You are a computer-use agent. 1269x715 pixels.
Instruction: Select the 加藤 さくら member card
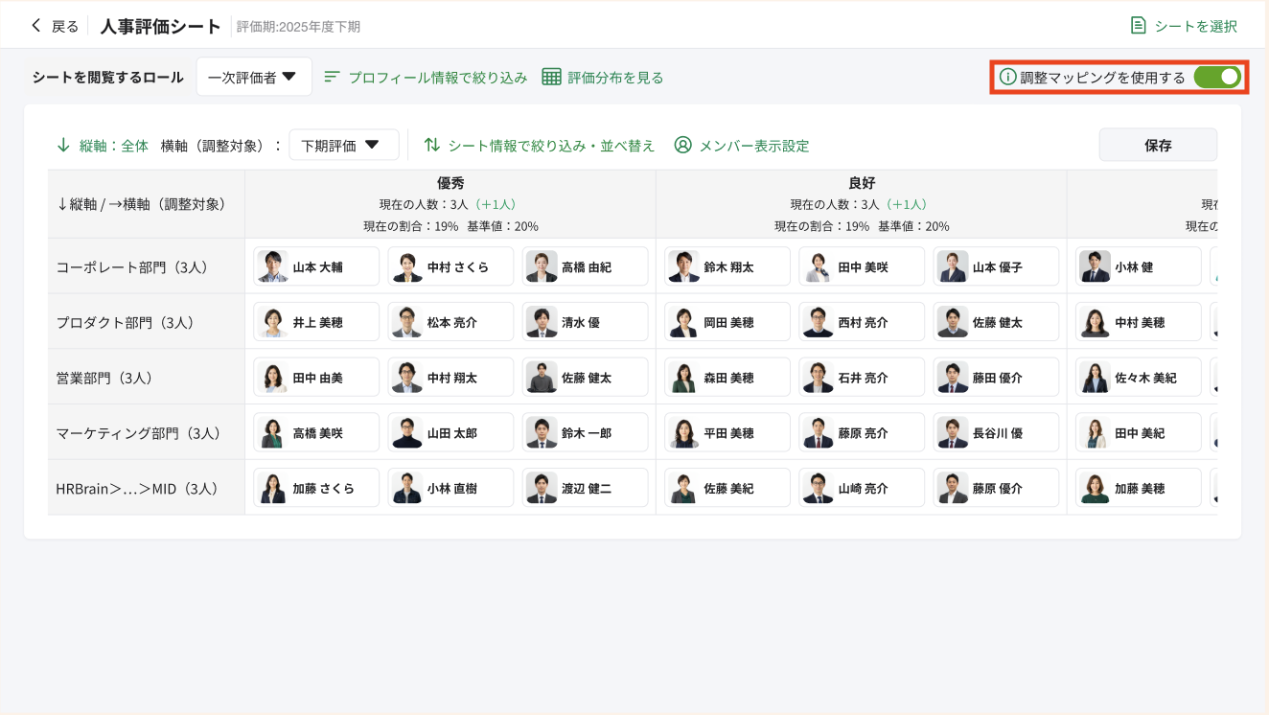point(315,487)
